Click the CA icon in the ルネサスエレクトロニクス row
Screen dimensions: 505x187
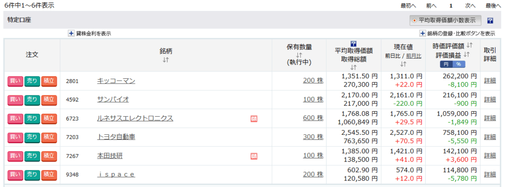(254, 119)
